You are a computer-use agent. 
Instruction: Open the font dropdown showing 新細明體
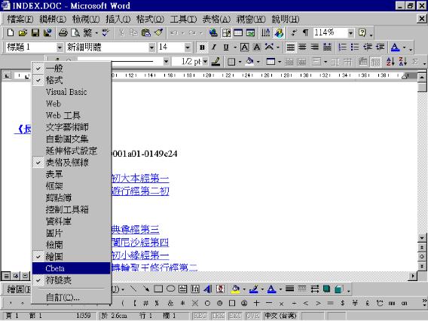coord(151,47)
